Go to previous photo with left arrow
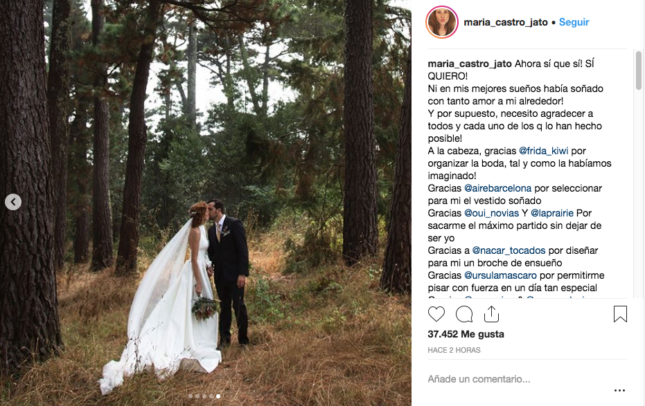The height and width of the screenshot is (406, 645). [13, 202]
